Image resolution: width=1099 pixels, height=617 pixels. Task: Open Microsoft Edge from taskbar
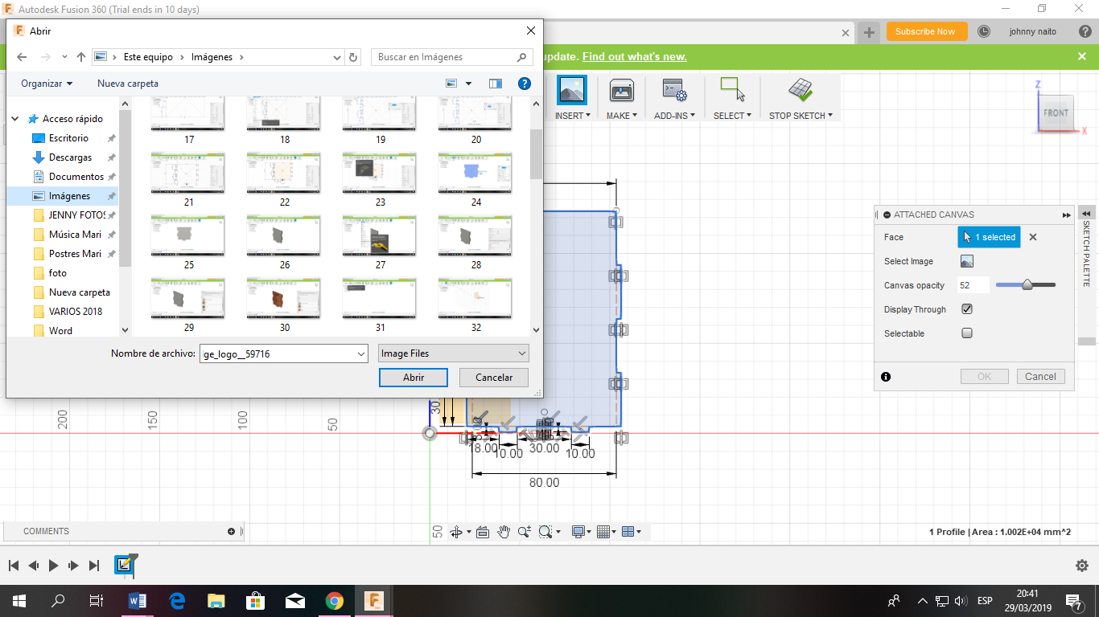177,601
